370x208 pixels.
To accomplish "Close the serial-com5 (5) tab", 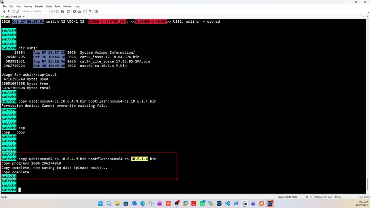I will tap(24, 17).
